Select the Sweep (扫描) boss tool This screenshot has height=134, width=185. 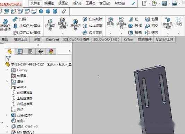[19, 19]
